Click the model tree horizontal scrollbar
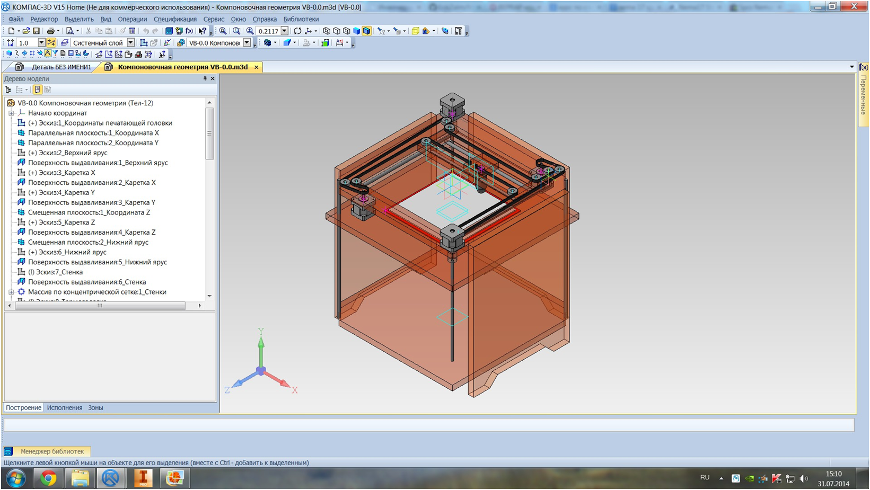This screenshot has height=490, width=870. [x=100, y=306]
